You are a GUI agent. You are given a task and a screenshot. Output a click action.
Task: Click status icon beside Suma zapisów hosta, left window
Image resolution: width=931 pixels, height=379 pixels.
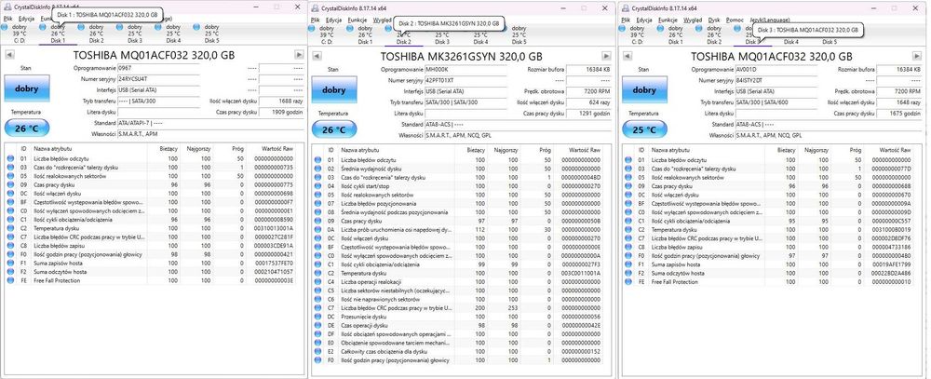point(9,264)
